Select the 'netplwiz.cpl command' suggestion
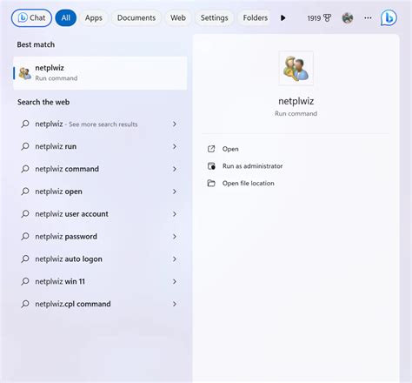 [100, 304]
